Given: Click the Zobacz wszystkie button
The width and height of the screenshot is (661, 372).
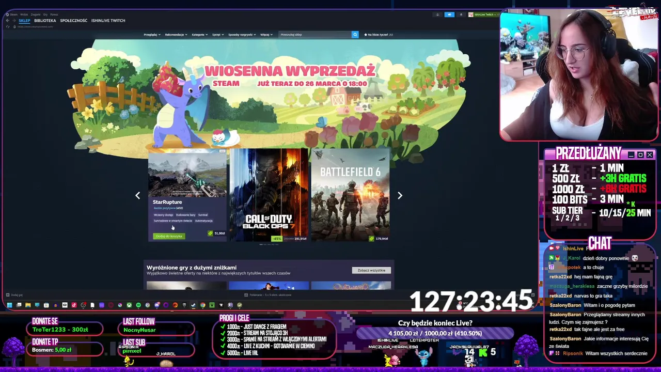Looking at the screenshot, I should 371,270.
